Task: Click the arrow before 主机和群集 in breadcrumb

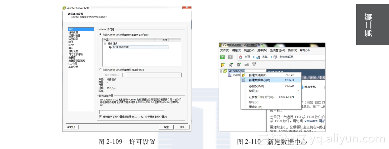Action: (271, 57)
